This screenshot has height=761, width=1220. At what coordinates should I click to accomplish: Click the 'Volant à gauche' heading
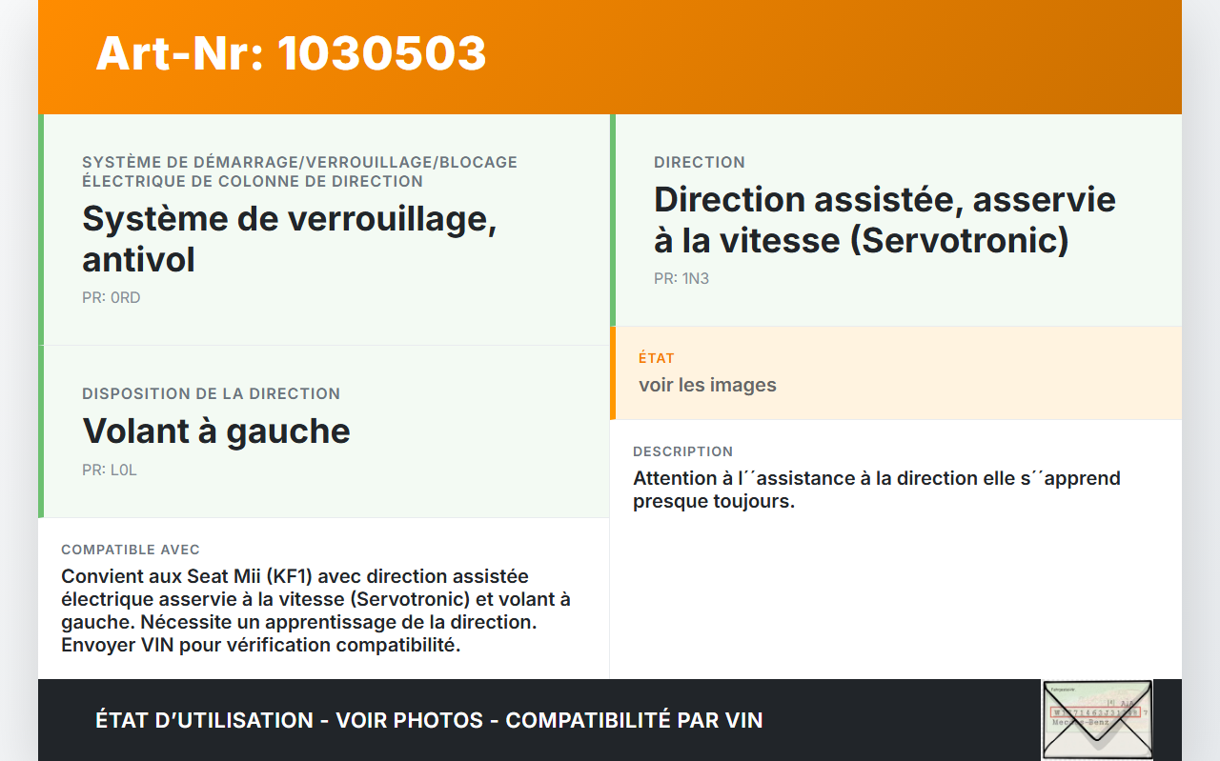pos(216,431)
